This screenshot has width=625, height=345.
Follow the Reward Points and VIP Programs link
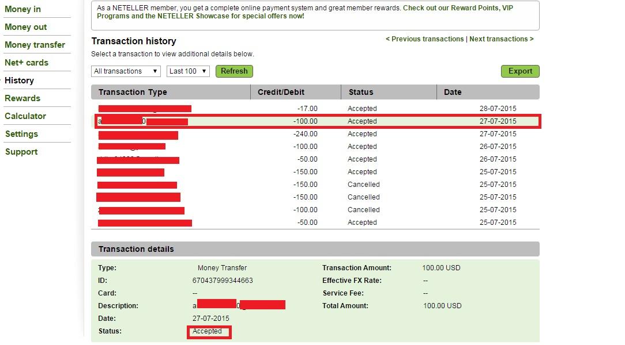click(305, 12)
